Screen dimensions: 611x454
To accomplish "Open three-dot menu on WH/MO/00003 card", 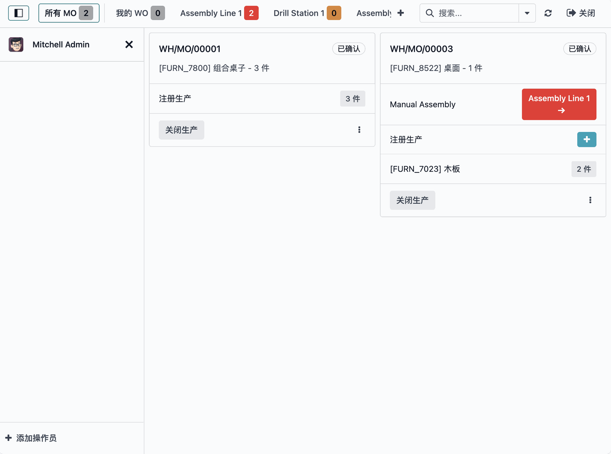I will (590, 200).
